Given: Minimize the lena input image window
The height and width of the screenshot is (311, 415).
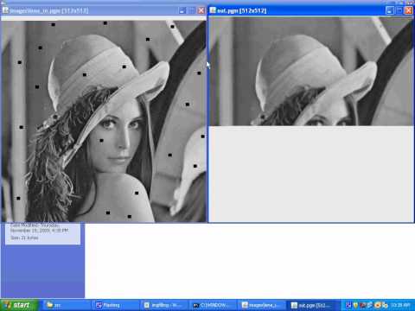Looking at the screenshot, I should click(182, 10).
